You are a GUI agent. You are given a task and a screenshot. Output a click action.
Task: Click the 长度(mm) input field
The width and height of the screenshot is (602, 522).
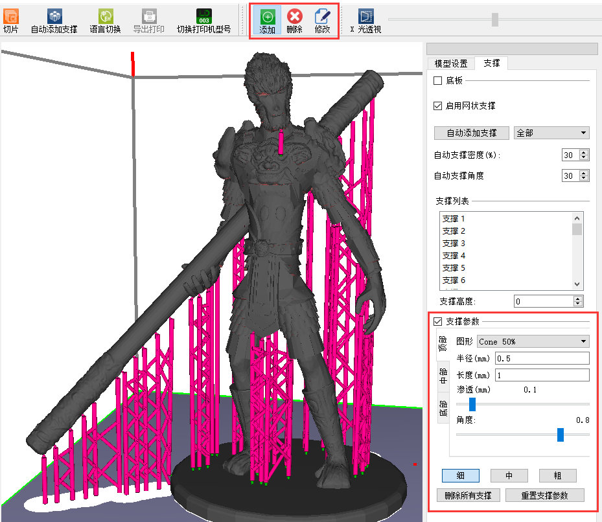tap(542, 375)
